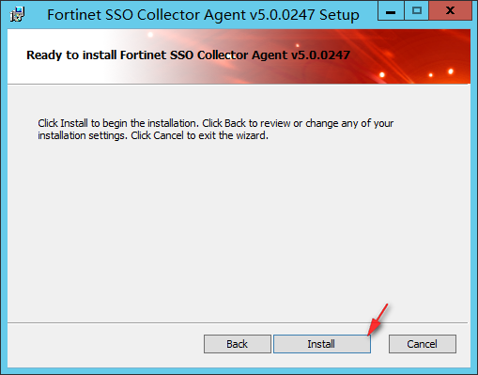Click the "Click Install to begin" instruction line

click(x=215, y=123)
